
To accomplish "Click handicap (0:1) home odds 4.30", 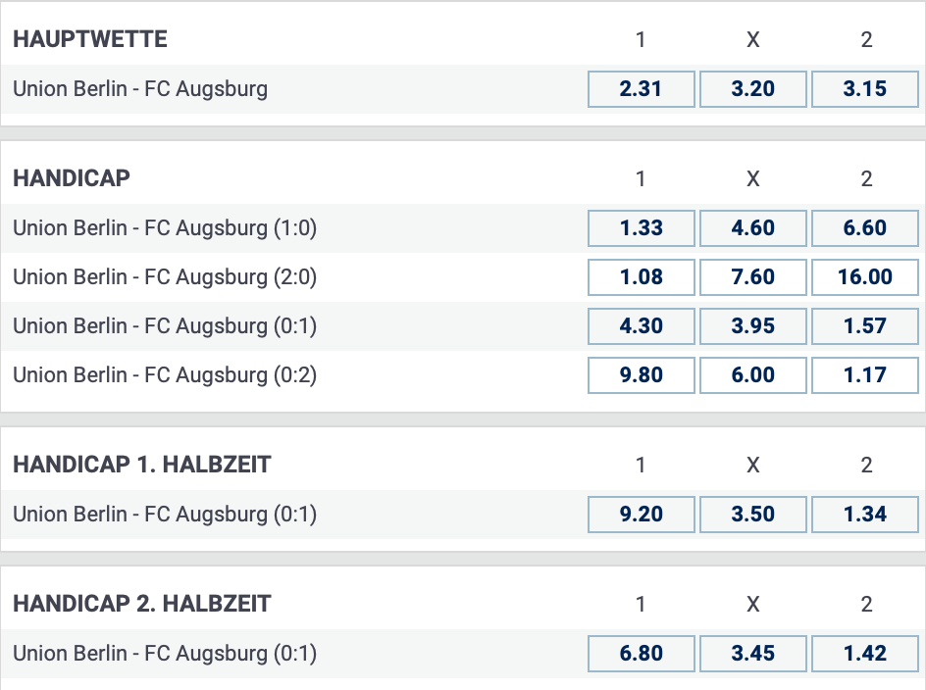I will [x=642, y=326].
